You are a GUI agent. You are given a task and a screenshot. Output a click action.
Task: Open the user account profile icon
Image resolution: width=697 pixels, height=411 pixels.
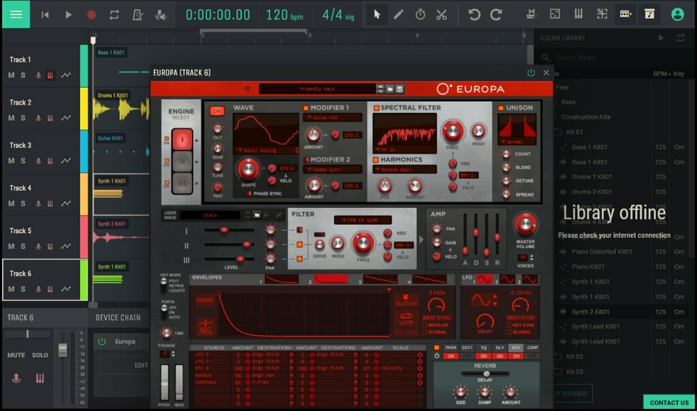coord(677,14)
